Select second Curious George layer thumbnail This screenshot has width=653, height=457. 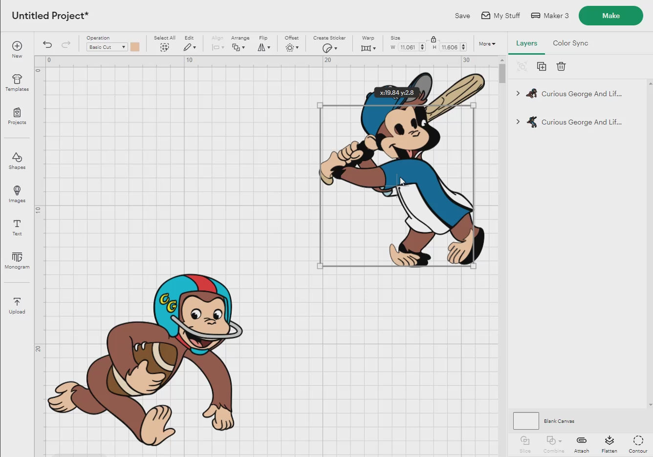(532, 122)
